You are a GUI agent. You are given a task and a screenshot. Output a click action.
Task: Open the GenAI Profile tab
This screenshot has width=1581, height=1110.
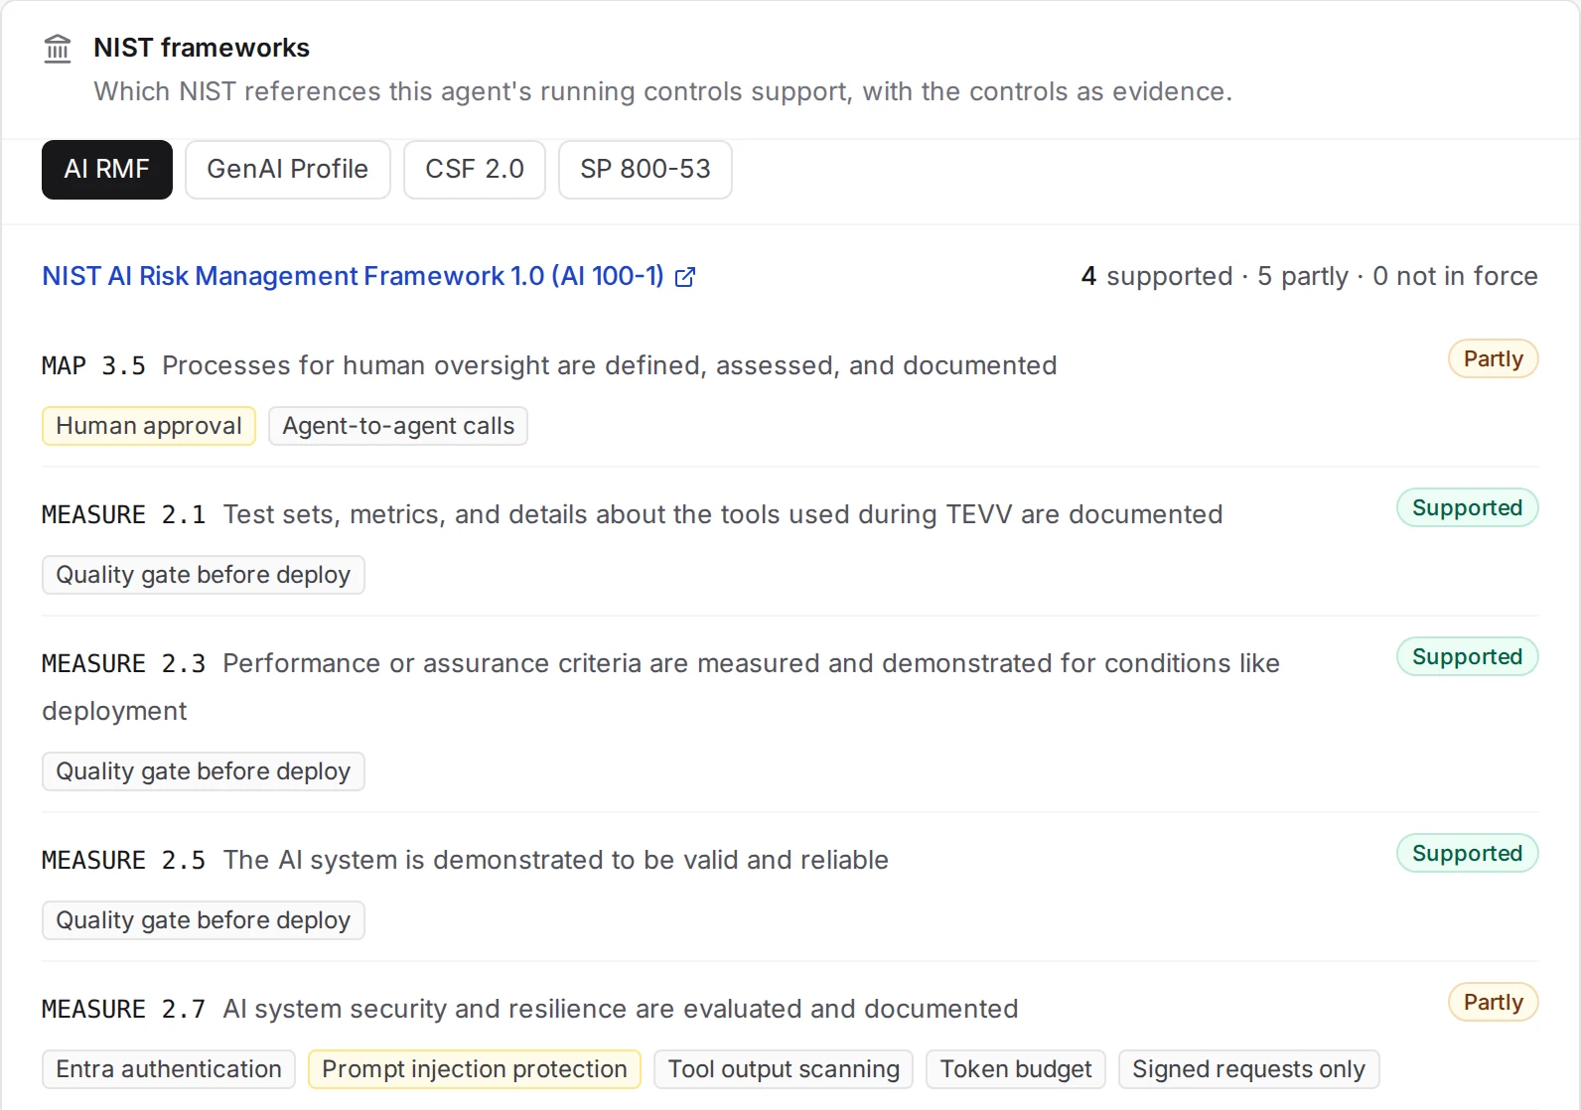[x=288, y=170]
